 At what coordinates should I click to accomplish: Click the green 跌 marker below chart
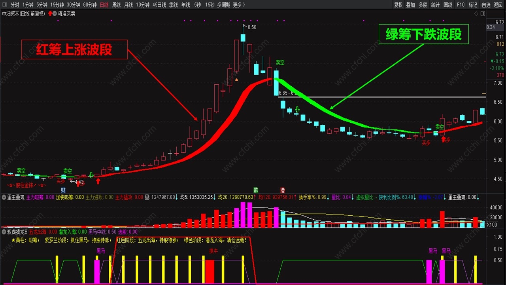pos(256,190)
